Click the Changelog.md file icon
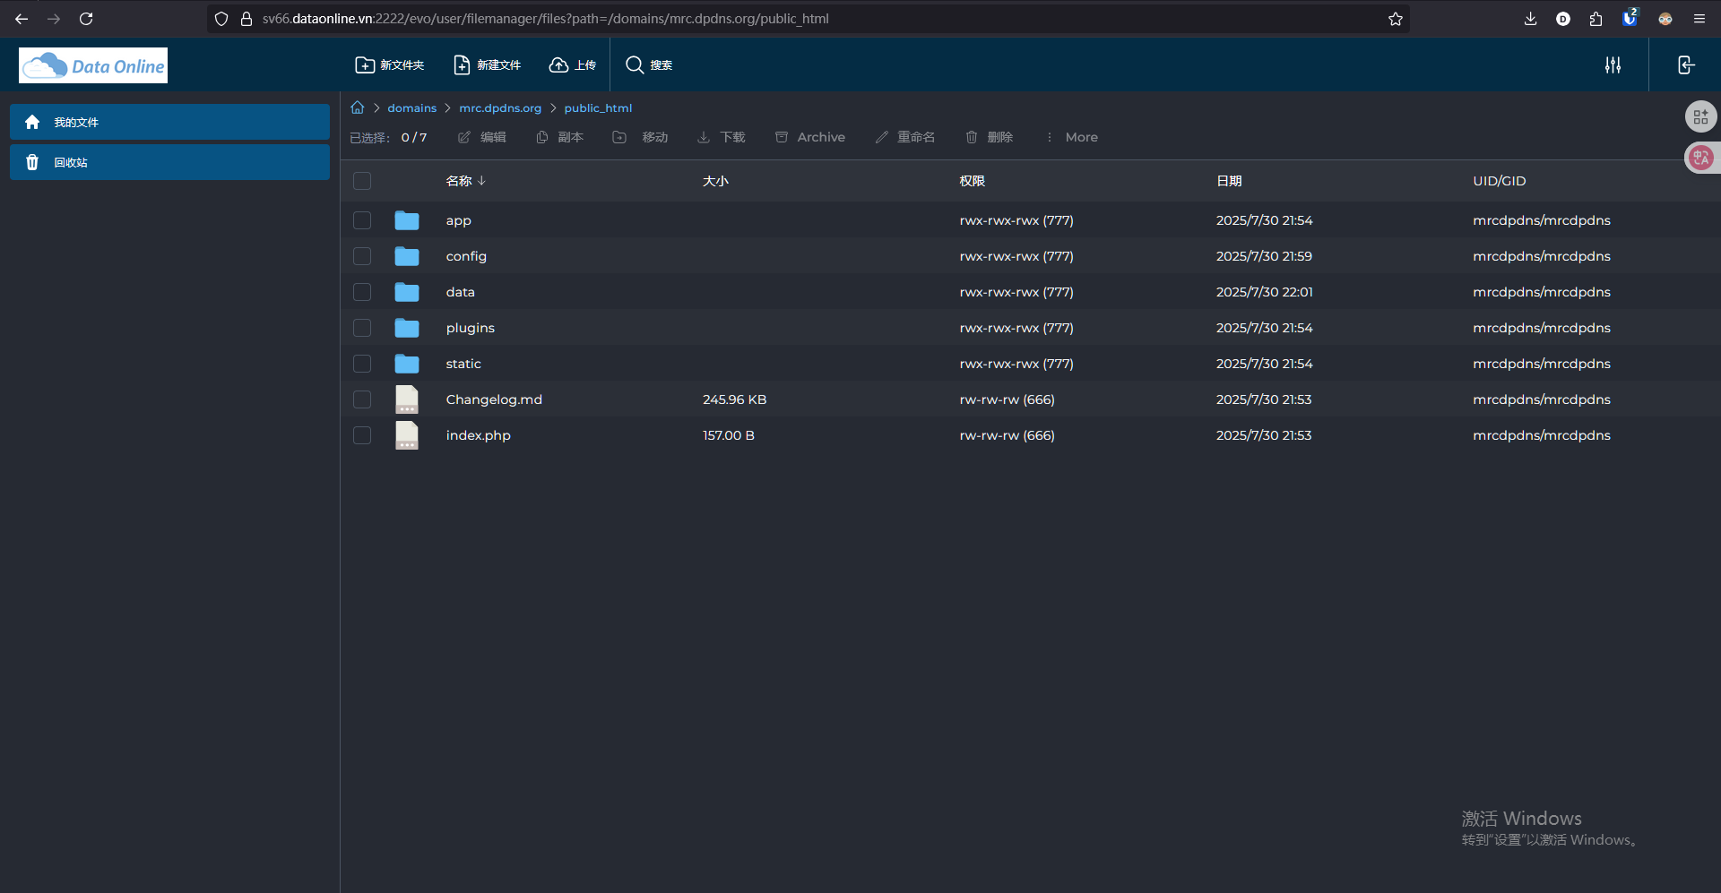This screenshot has width=1721, height=893. pos(407,399)
